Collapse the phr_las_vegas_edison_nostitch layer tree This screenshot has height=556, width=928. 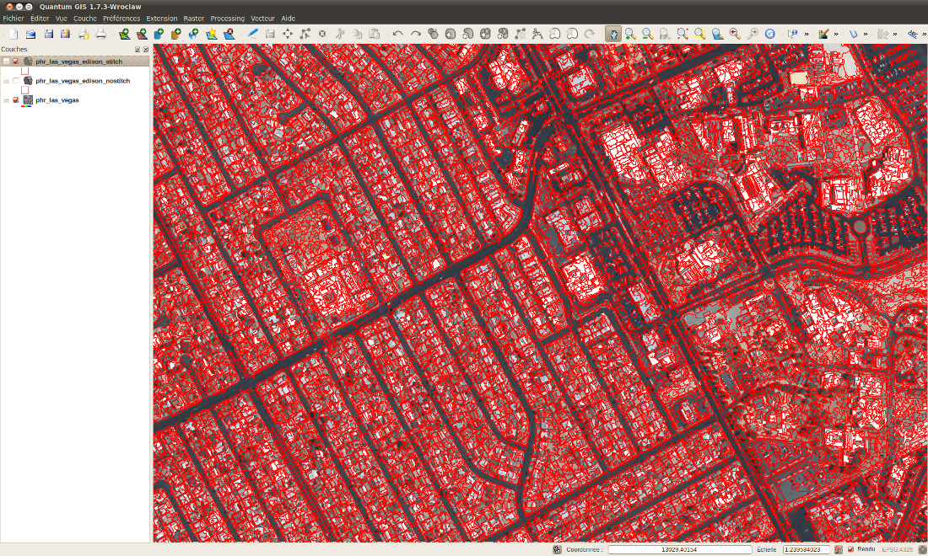(7, 81)
